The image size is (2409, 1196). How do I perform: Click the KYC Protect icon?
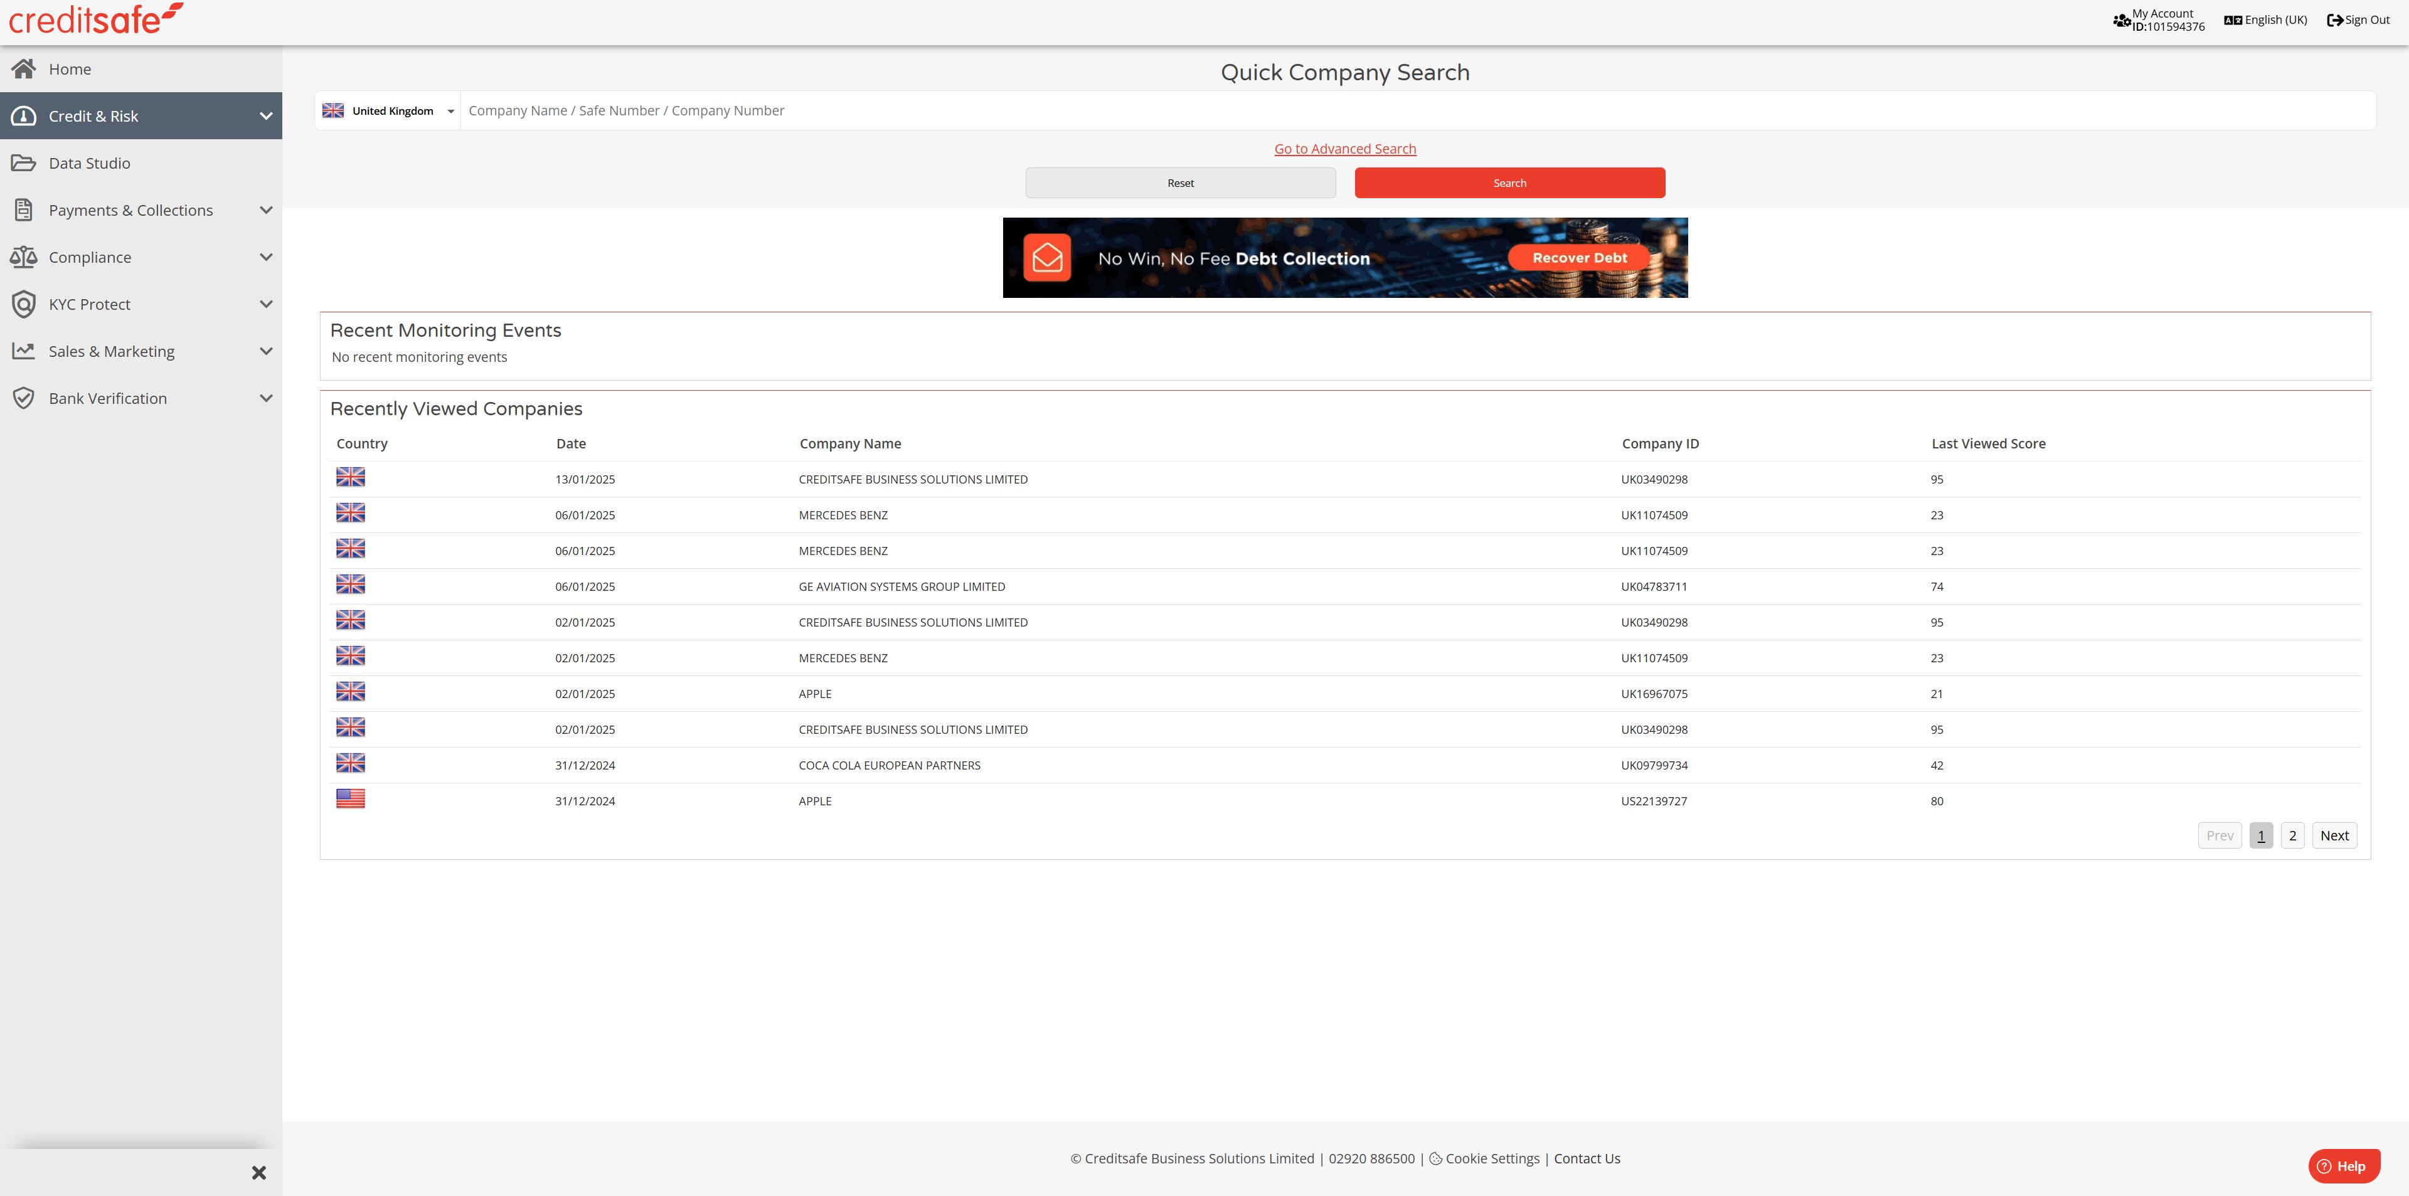tap(24, 304)
